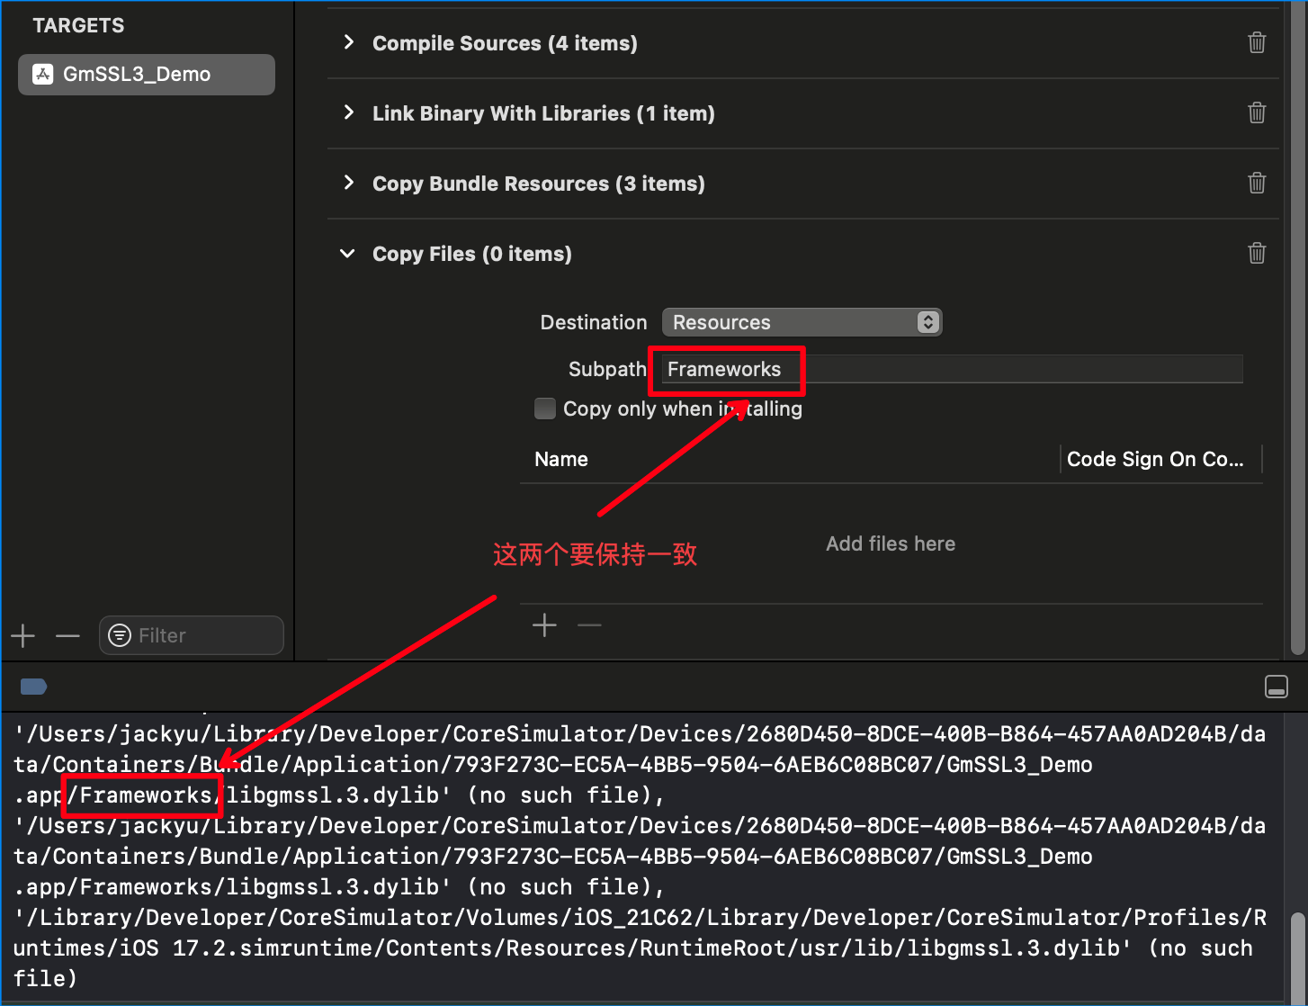Click the Code Sign On Copy column header

pos(1155,459)
